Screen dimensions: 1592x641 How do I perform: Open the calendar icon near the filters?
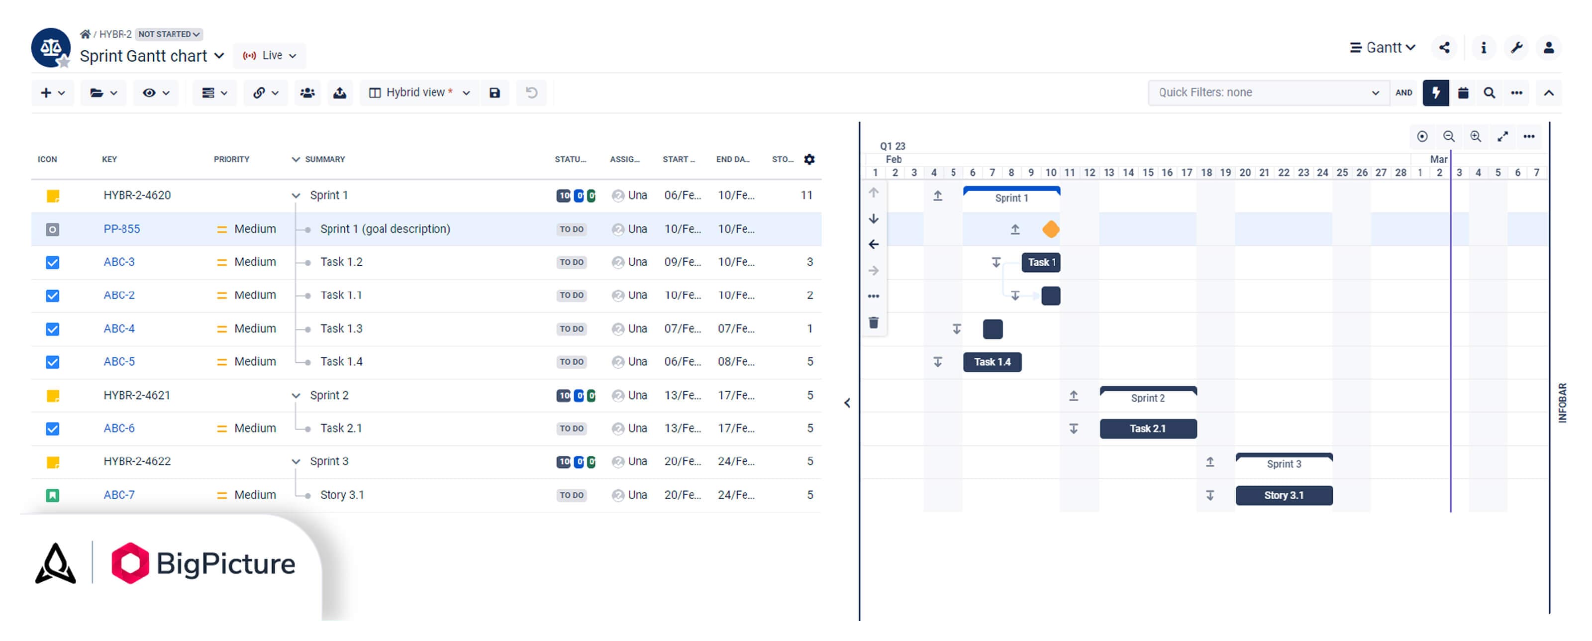tap(1463, 93)
